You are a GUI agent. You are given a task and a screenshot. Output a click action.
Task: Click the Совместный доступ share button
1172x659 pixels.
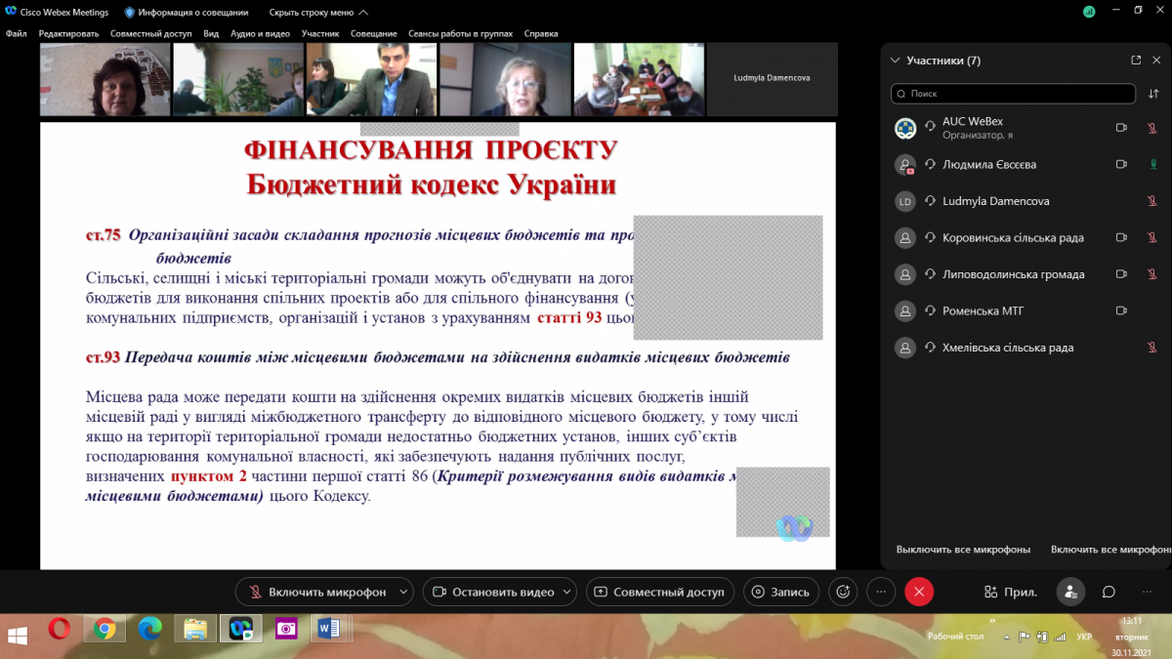click(660, 592)
